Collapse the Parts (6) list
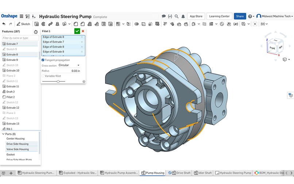The image size is (294, 184). click(3, 134)
